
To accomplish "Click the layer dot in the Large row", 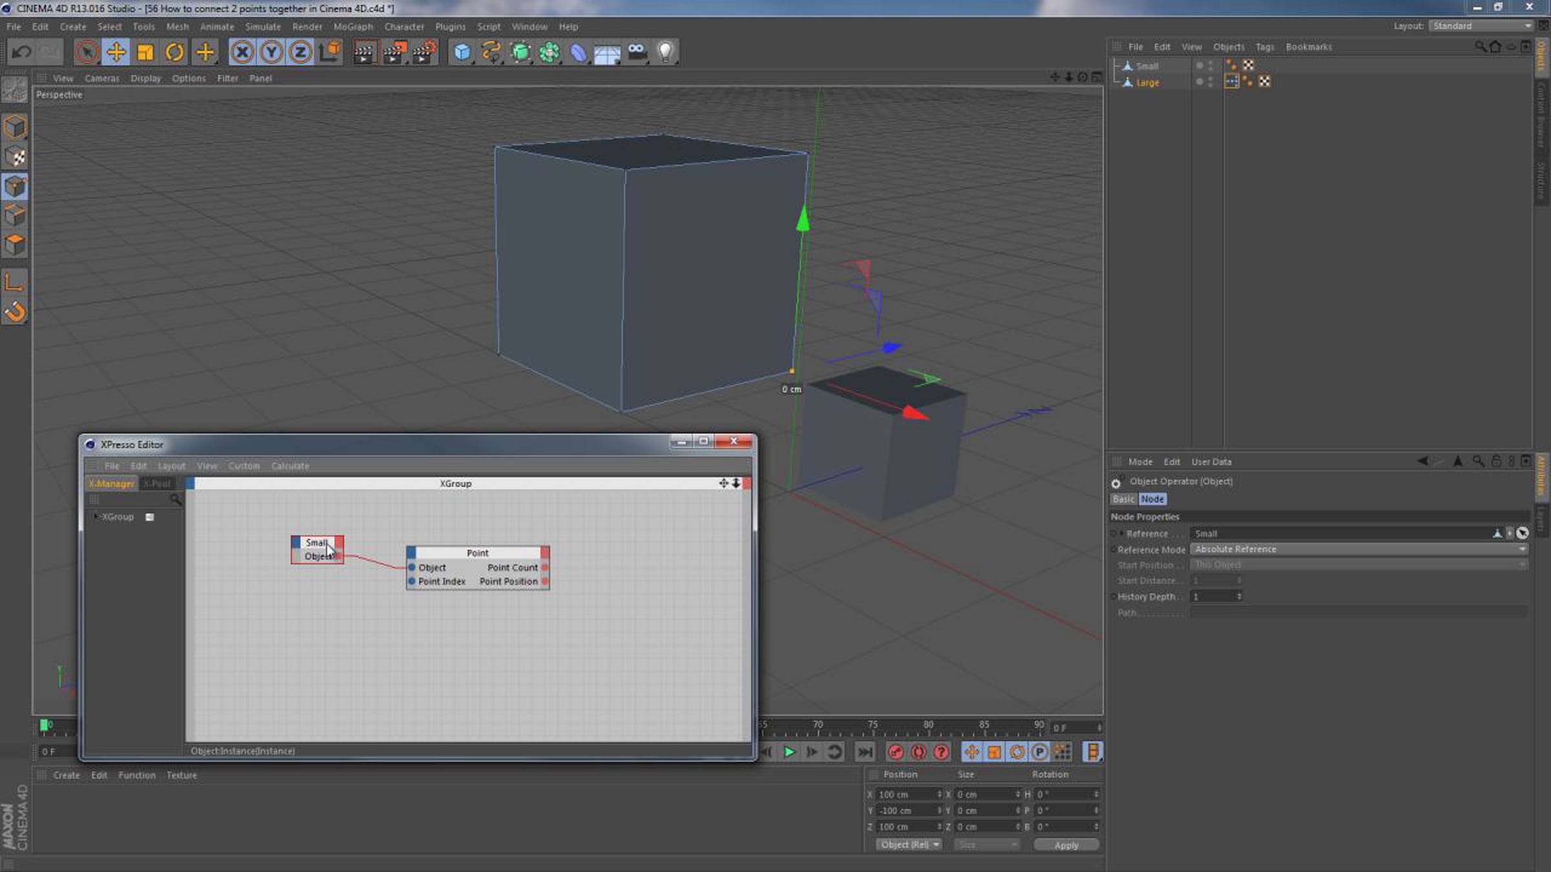I will tap(1199, 81).
